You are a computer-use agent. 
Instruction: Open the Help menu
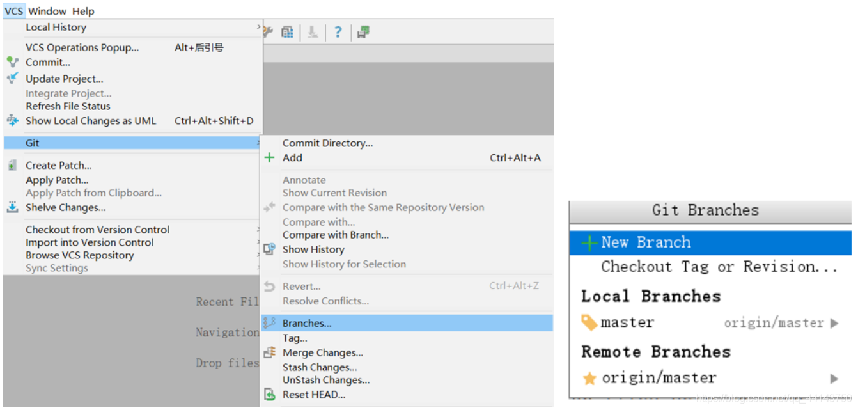tap(83, 11)
